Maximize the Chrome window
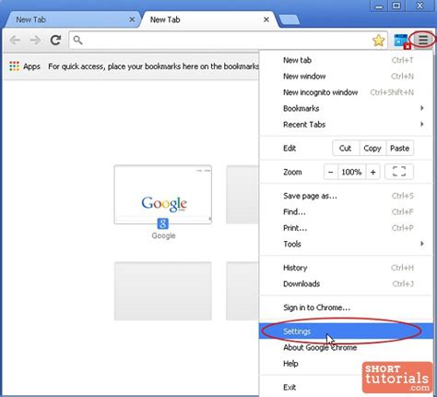Viewport: 437px width, 397px height. (396, 6)
